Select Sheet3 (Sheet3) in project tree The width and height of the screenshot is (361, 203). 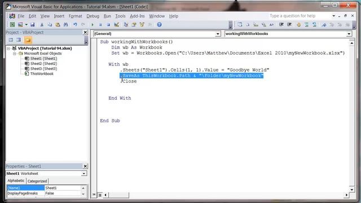pyautogui.click(x=43, y=69)
